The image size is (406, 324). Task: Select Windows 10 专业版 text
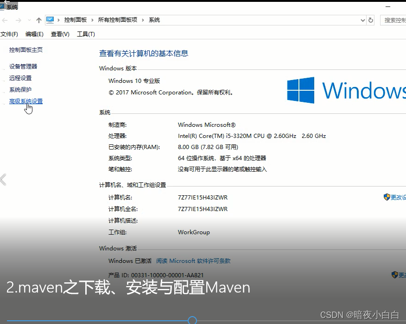click(x=134, y=81)
